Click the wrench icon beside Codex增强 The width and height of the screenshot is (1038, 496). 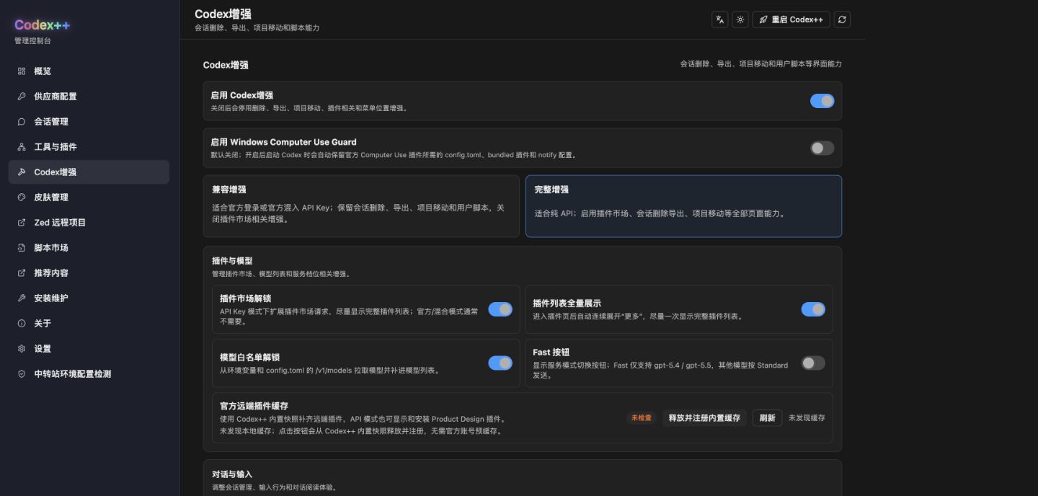[x=22, y=172]
